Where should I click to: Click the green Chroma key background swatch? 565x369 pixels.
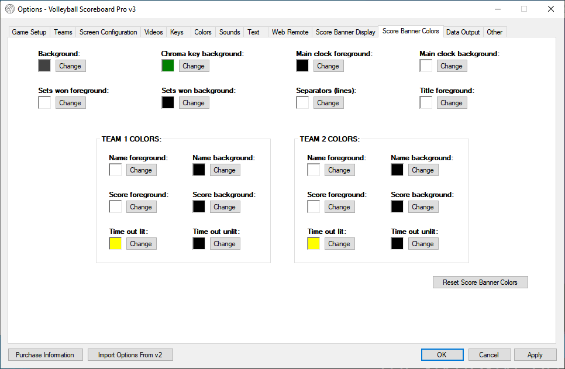[x=168, y=66]
